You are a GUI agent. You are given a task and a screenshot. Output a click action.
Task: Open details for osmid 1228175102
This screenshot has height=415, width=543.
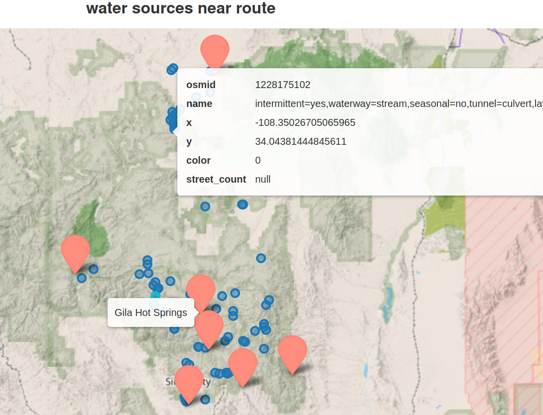pos(283,85)
